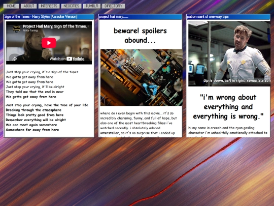This screenshot has height=206, width=274.
Task: Click lyric 'They told me that the end is near'
Action: pos(35,92)
